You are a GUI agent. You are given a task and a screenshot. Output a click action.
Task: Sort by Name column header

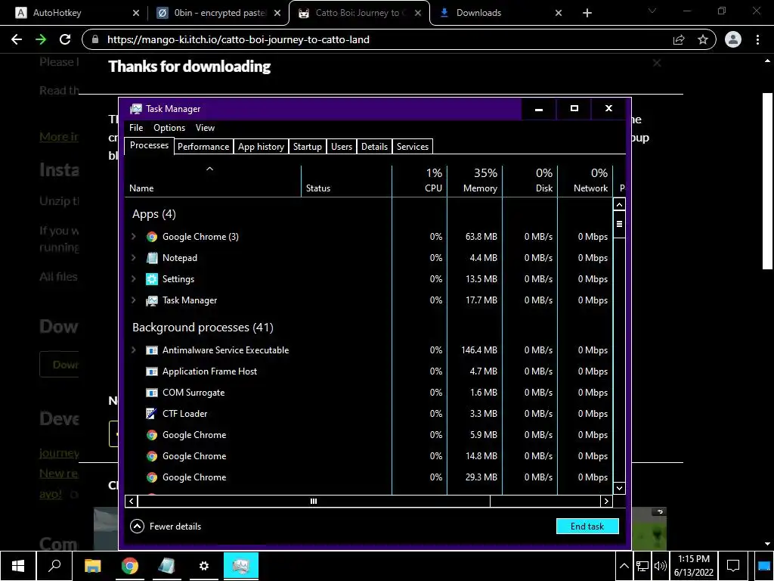(x=212, y=182)
